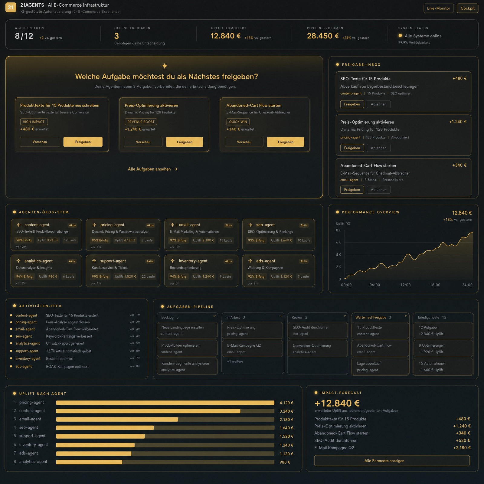The width and height of the screenshot is (484, 484).
Task: Approve SEO-Texte für 15 Produkte in inbox
Action: pos(352,104)
